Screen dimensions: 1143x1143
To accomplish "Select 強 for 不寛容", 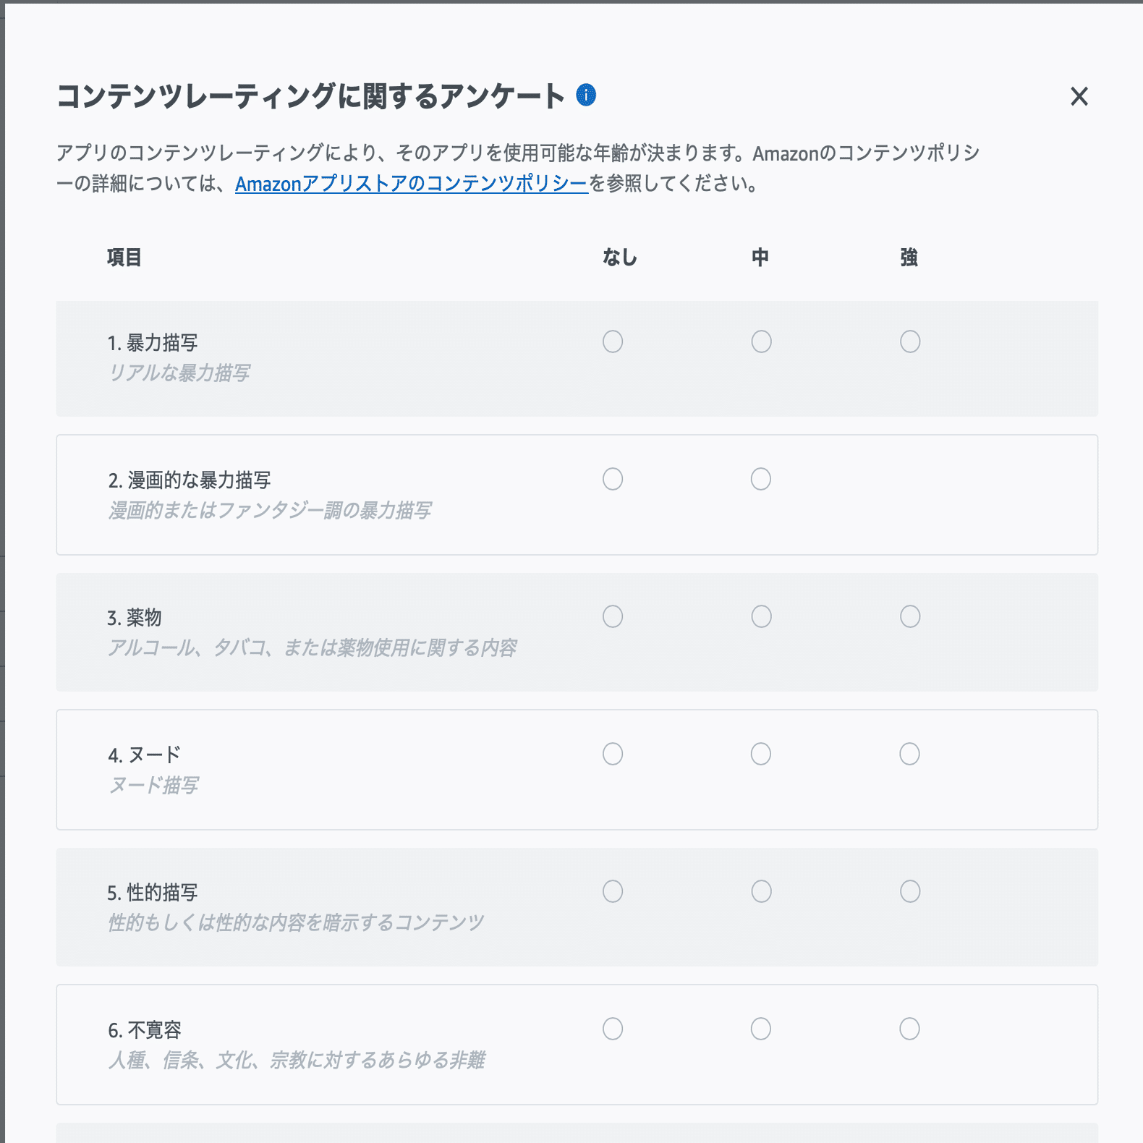I will click(x=909, y=1028).
